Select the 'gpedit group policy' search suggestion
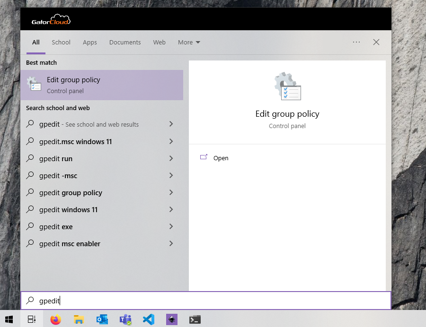 [x=71, y=193]
